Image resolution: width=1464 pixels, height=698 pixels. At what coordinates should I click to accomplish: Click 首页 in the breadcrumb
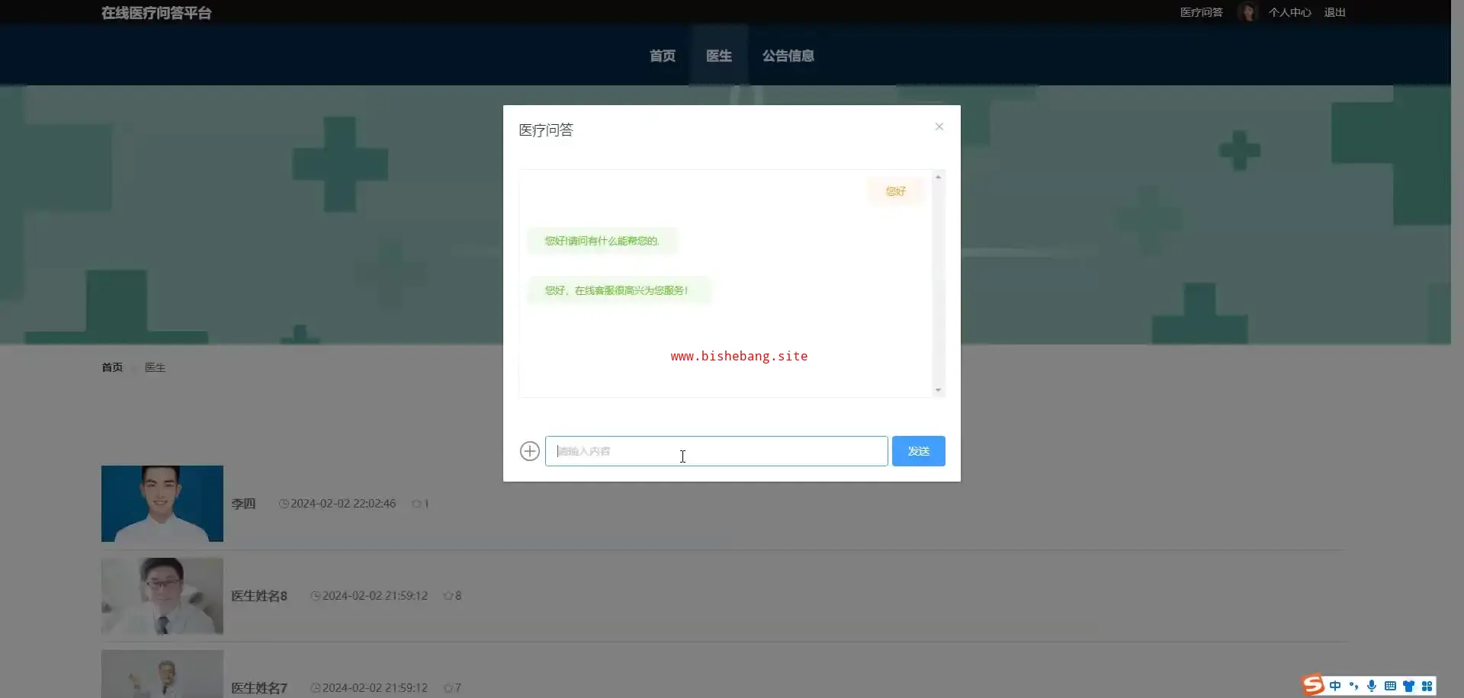pos(112,367)
